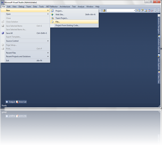
Task: Click the window resize grip in status bar
Action: click(159, 106)
